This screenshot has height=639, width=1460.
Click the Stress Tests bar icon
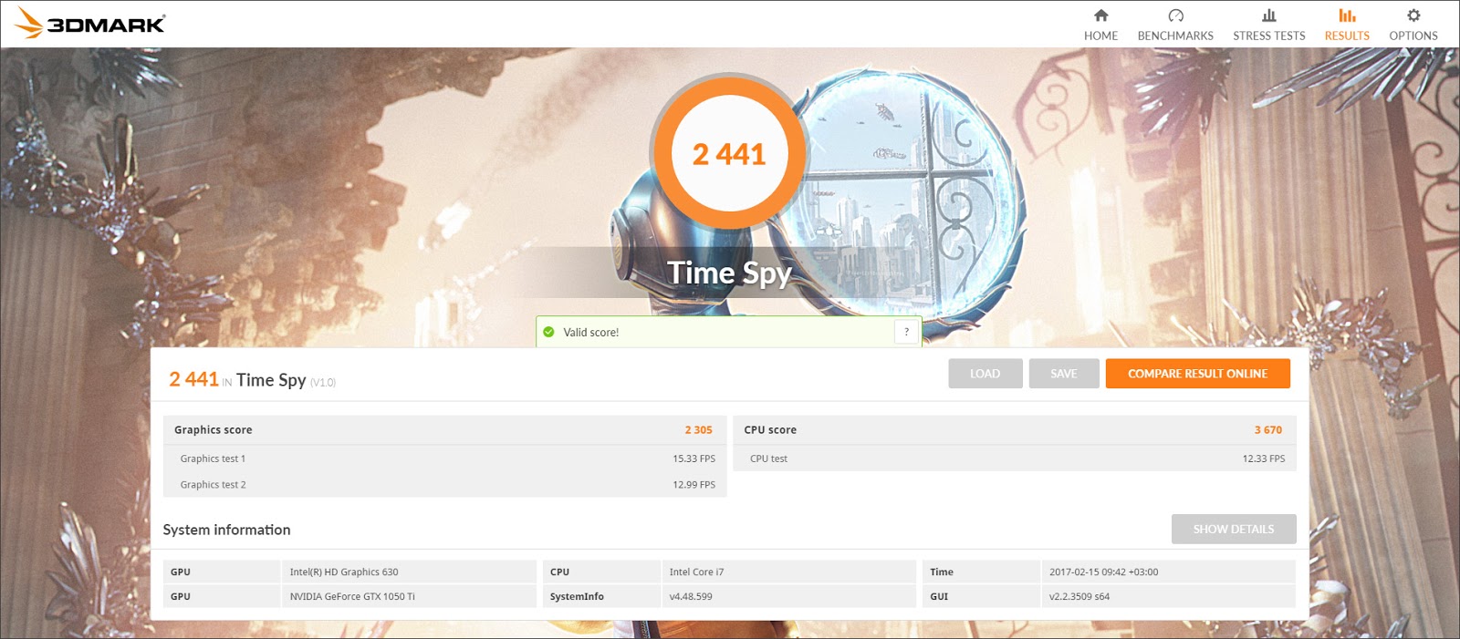click(x=1268, y=15)
